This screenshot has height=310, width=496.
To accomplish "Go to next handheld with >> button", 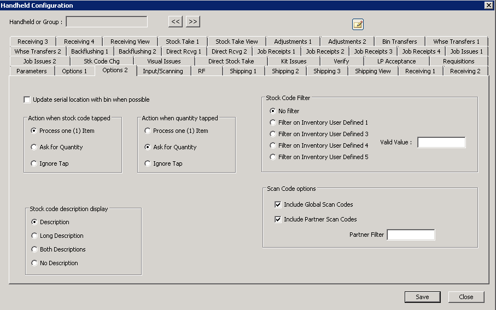I will click(192, 22).
